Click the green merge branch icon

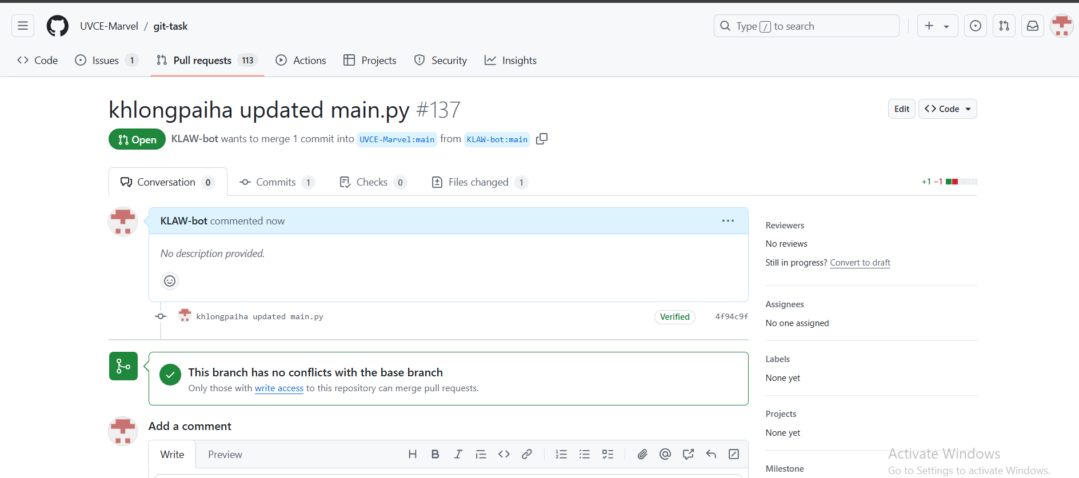123,366
